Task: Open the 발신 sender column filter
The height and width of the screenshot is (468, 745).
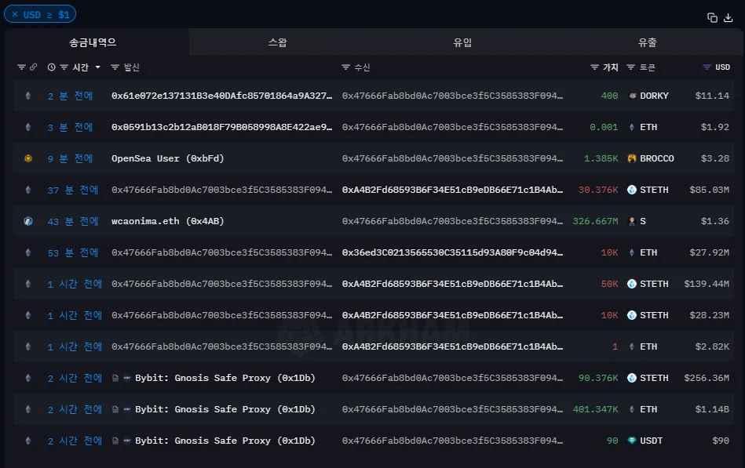Action: [x=115, y=67]
